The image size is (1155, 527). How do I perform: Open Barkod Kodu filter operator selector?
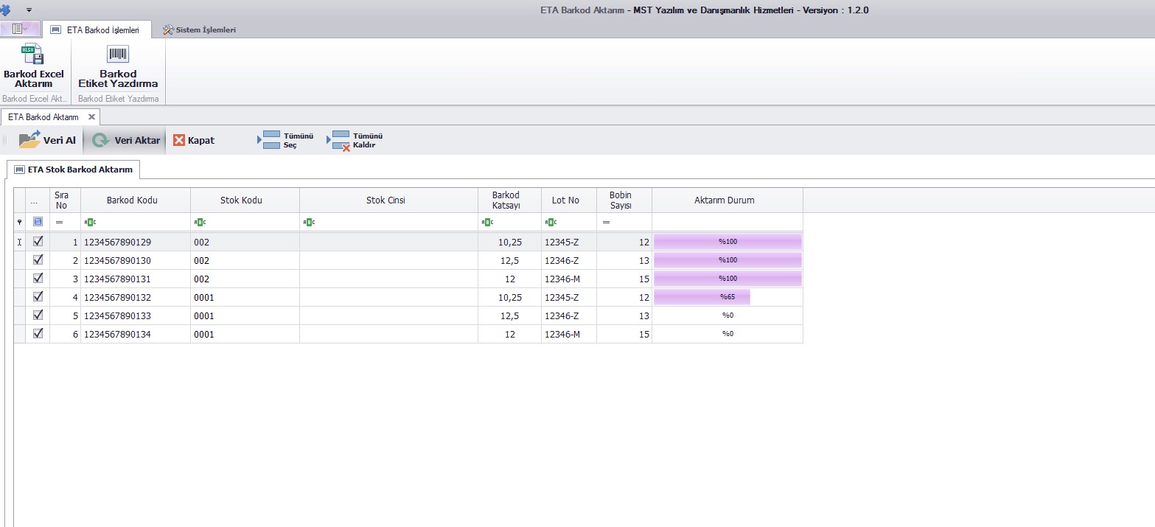pos(91,222)
